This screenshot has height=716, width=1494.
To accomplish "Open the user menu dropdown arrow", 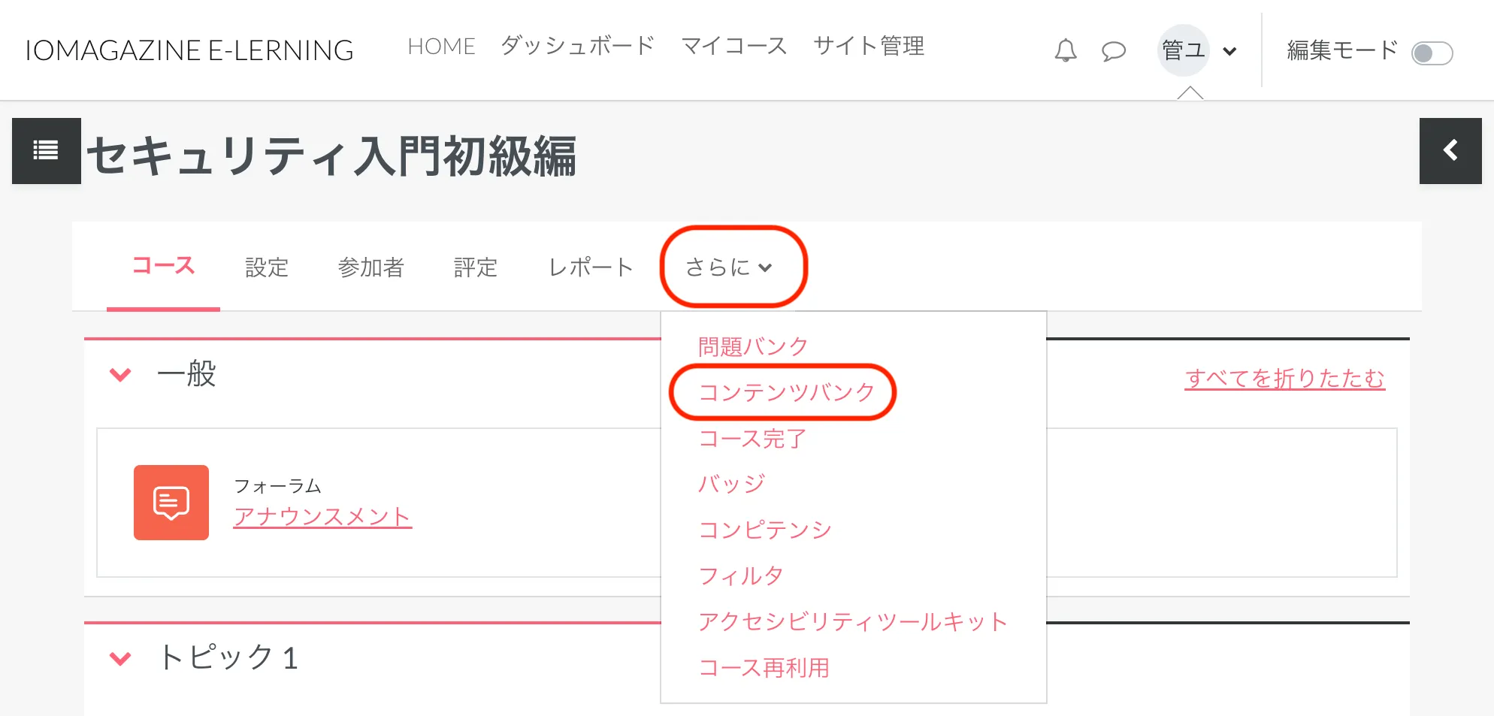I will 1229,52.
